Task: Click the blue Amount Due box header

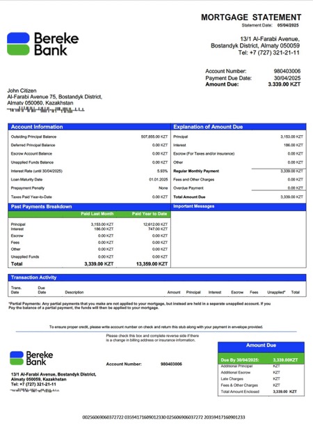Action: click(261, 347)
